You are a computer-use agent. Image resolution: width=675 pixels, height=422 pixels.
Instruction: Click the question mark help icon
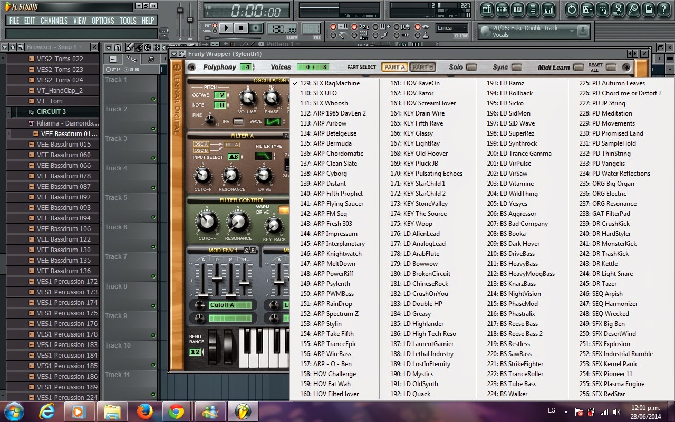pyautogui.click(x=664, y=9)
